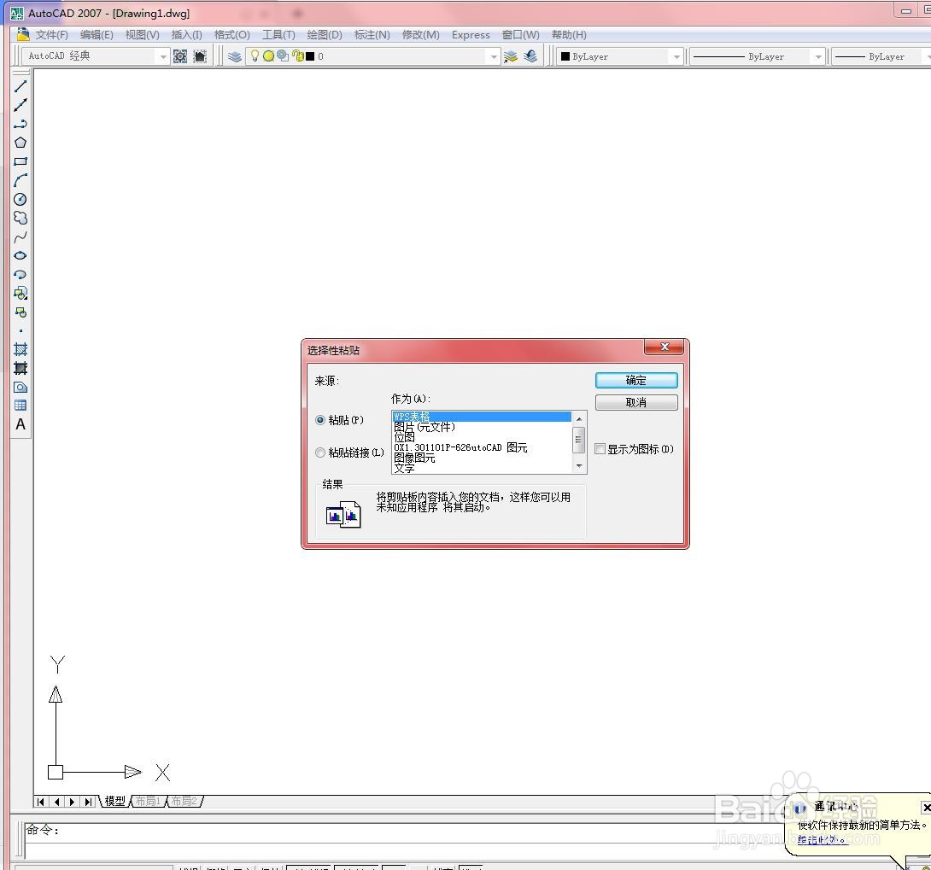The height and width of the screenshot is (870, 931).
Task: Select the Revision Cloud tool
Action: (20, 218)
